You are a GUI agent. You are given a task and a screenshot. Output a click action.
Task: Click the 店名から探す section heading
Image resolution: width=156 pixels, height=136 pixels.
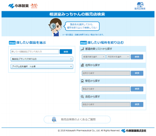tap(92, 96)
